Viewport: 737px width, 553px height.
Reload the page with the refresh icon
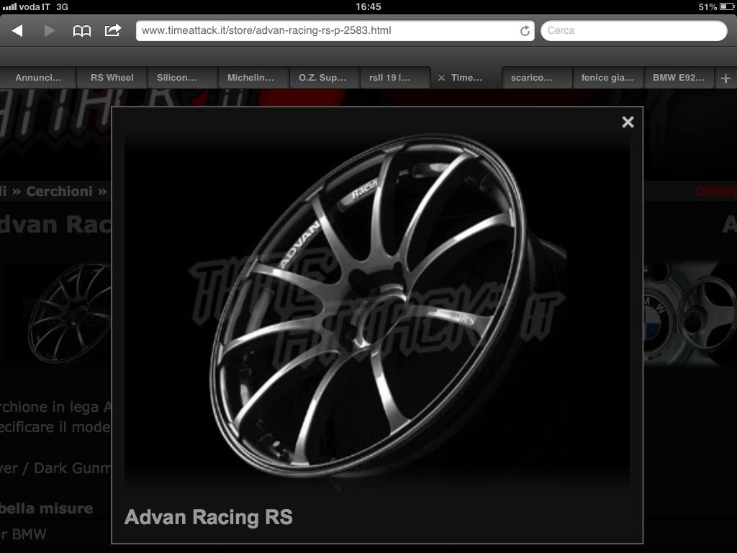pos(525,31)
